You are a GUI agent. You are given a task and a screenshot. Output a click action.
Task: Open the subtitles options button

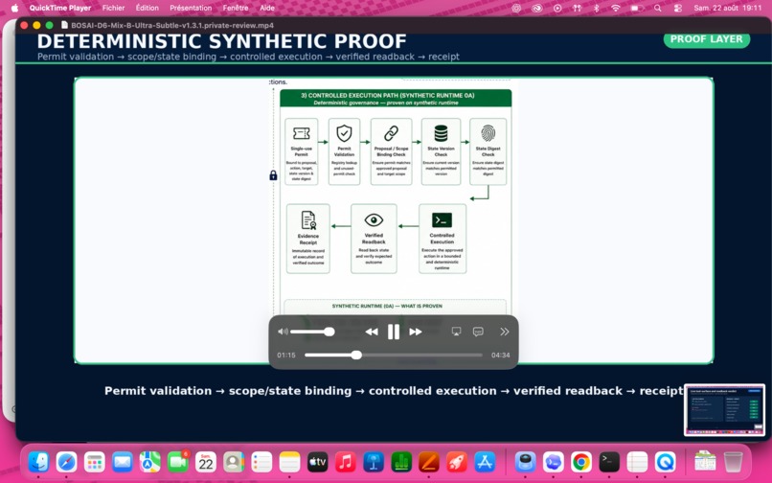point(478,332)
